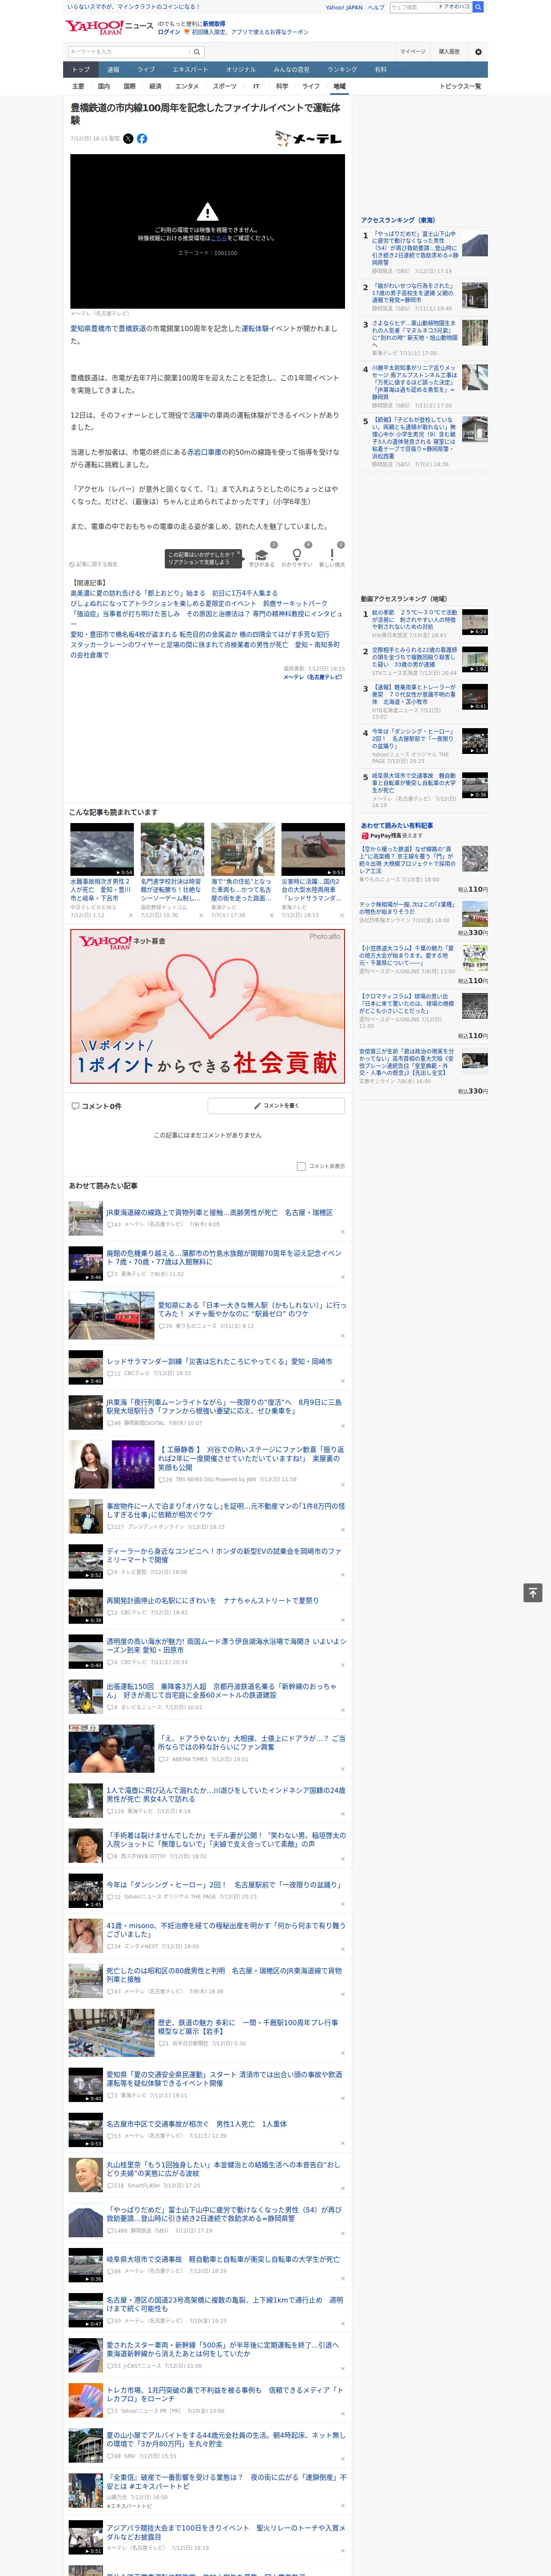This screenshot has width=551, height=2576.
Task: Select the IT category
Action: (256, 86)
